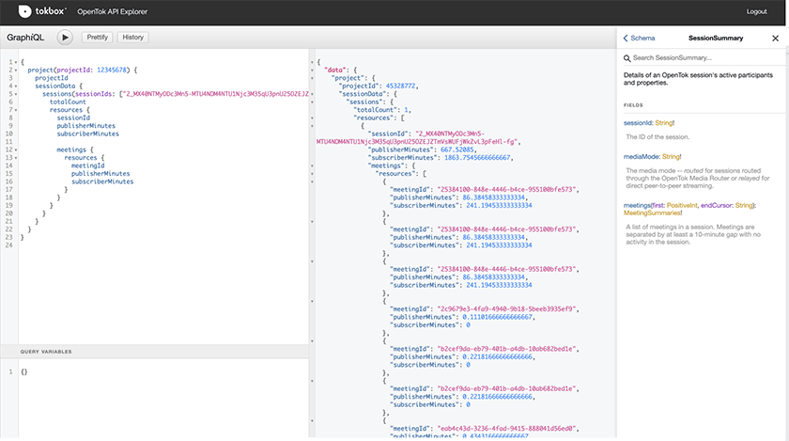This screenshot has width=789, height=441.
Task: Collapse the "meetings" object in results
Action: click(312, 165)
